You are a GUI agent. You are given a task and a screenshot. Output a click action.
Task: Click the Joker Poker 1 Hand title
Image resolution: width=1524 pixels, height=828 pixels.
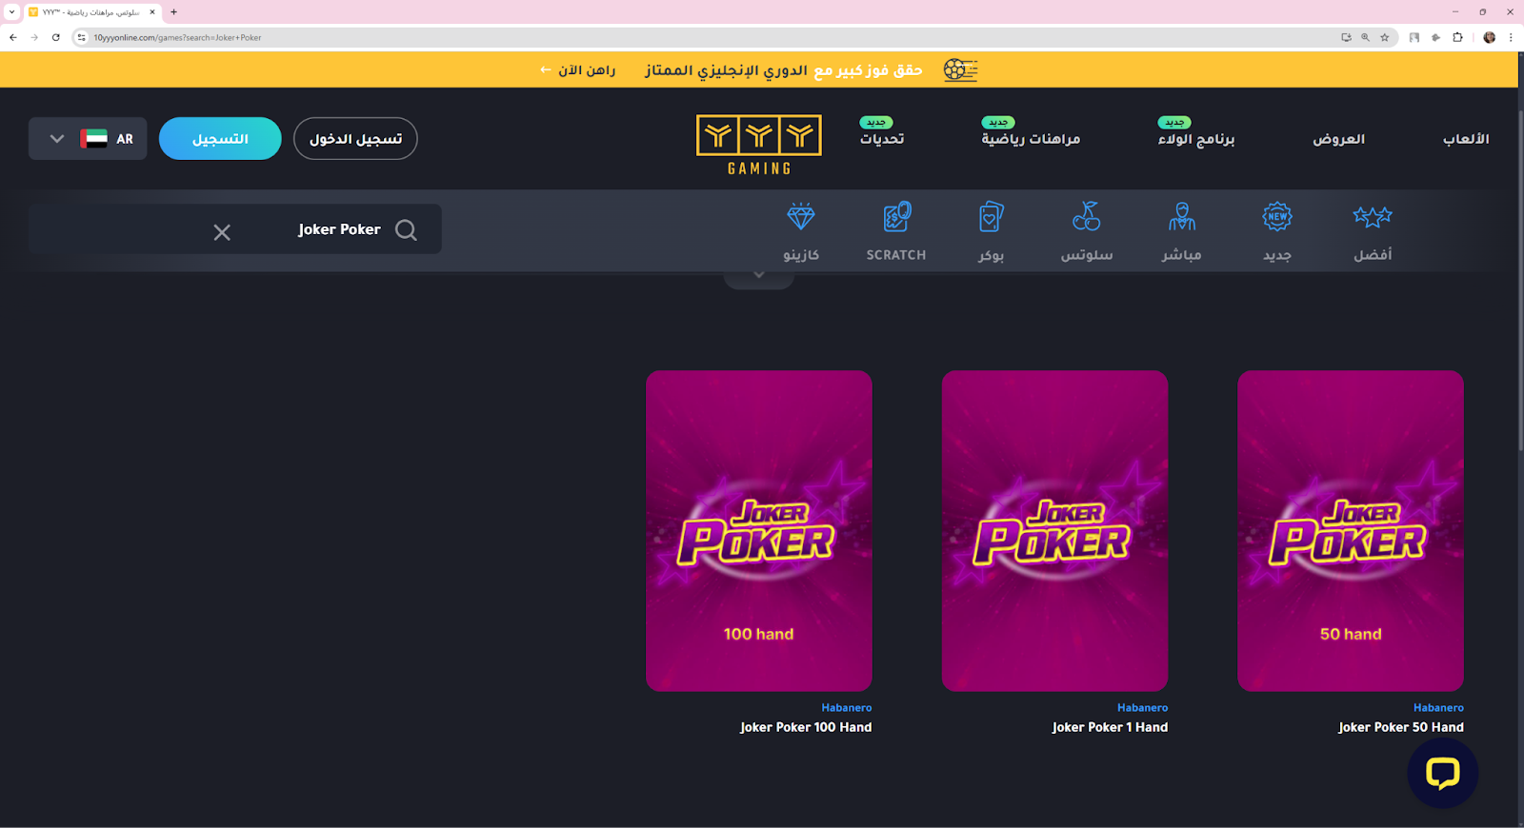(1110, 727)
